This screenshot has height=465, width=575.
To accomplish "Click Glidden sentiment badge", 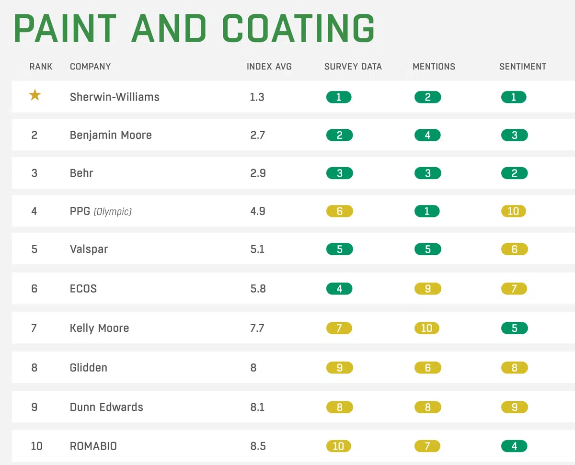I will [515, 368].
